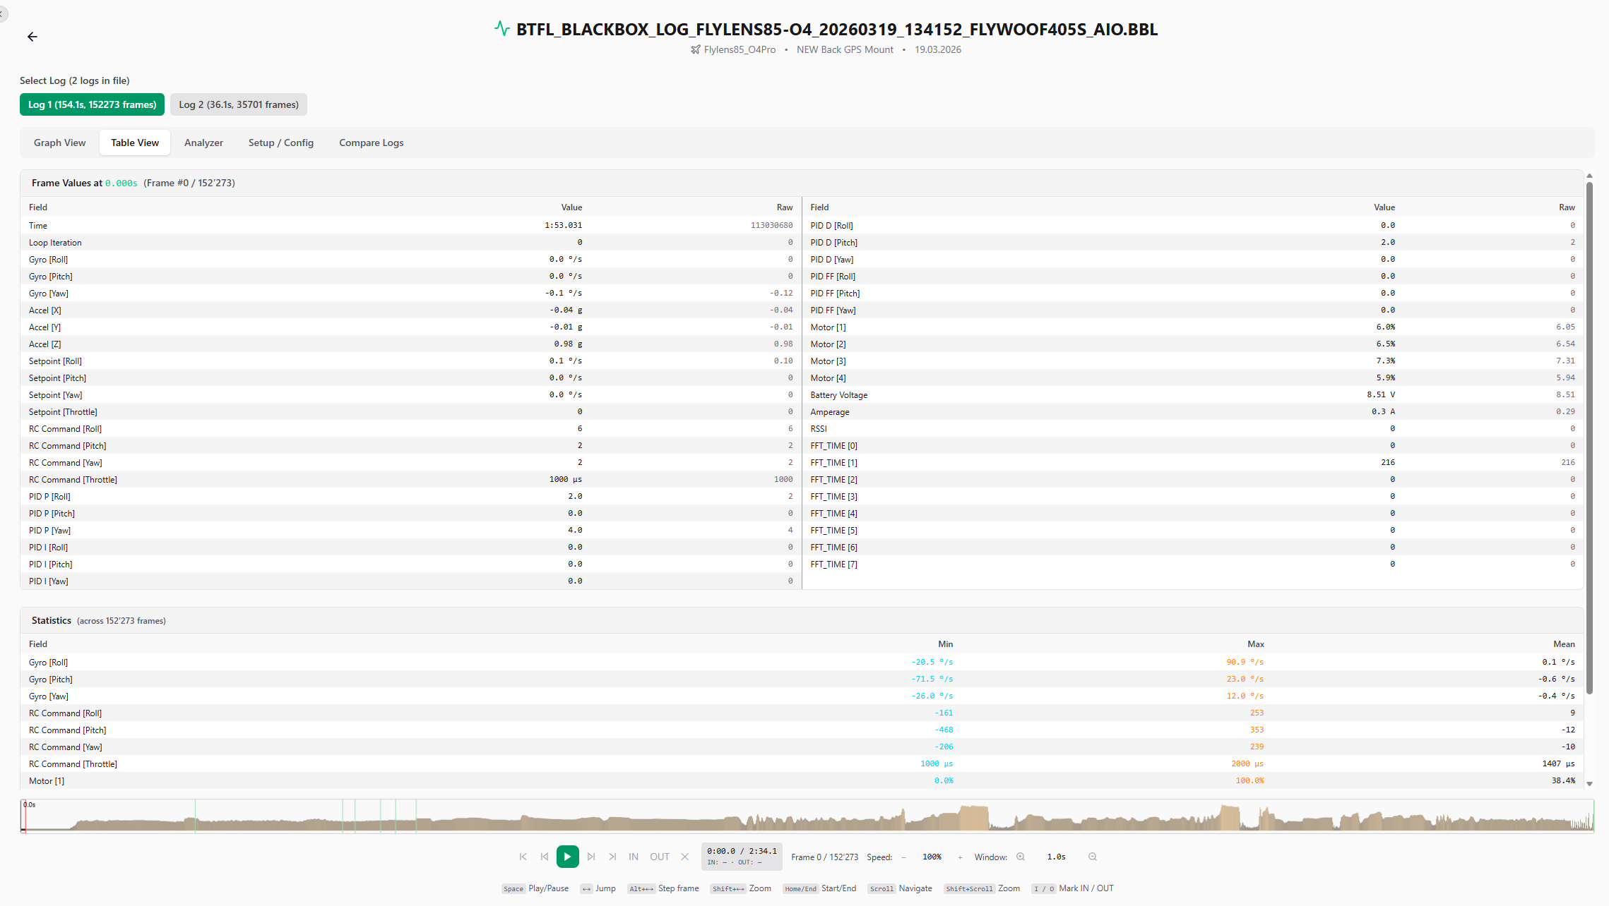This screenshot has height=906, width=1609.
Task: Select Log 2 (36.1s, 35701 frames)
Action: (x=238, y=104)
